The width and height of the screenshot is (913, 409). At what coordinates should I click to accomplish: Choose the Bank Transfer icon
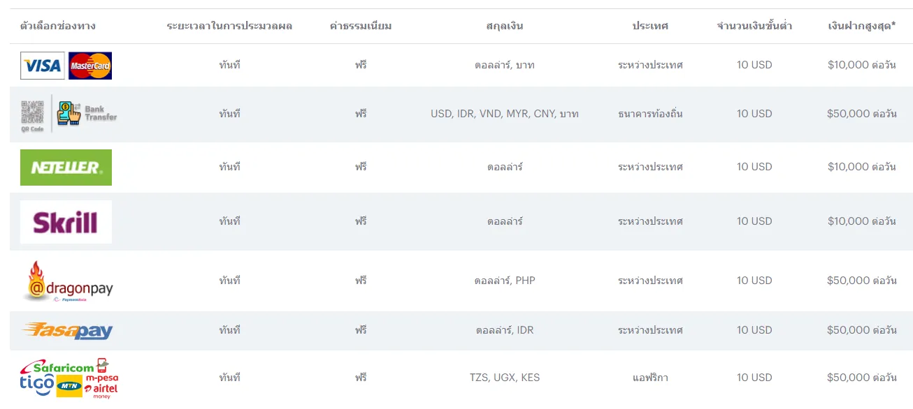[x=87, y=113]
